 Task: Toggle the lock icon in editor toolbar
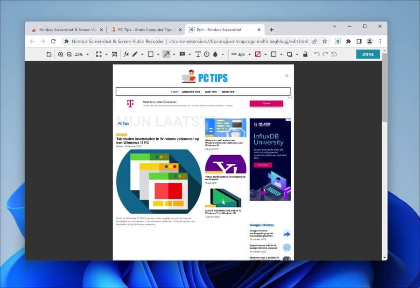click(305, 54)
